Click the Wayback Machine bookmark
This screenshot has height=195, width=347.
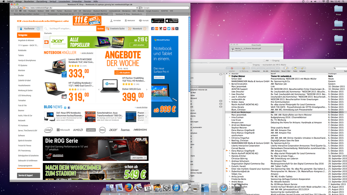(x=100, y=11)
